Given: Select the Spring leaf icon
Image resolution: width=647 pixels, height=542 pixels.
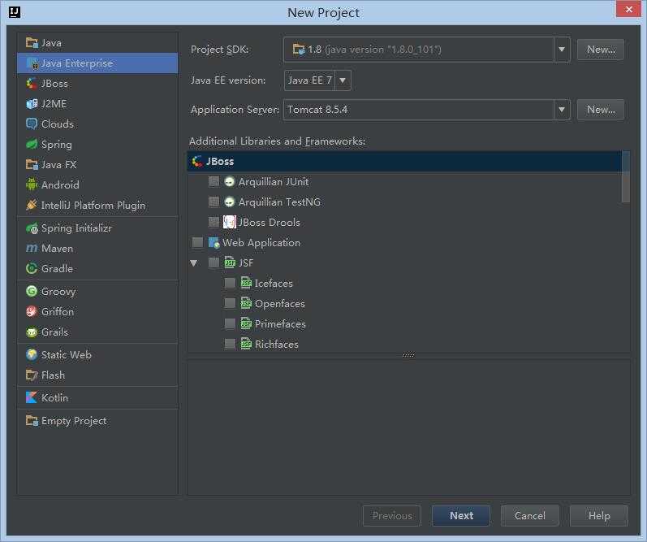Looking at the screenshot, I should click(x=32, y=144).
